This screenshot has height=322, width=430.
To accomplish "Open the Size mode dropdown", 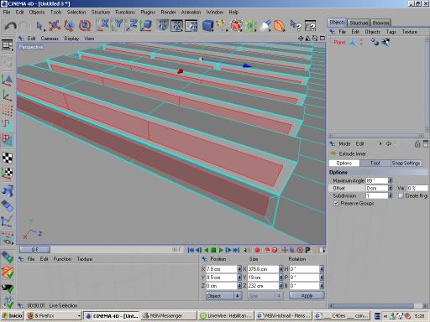I will click(265, 295).
